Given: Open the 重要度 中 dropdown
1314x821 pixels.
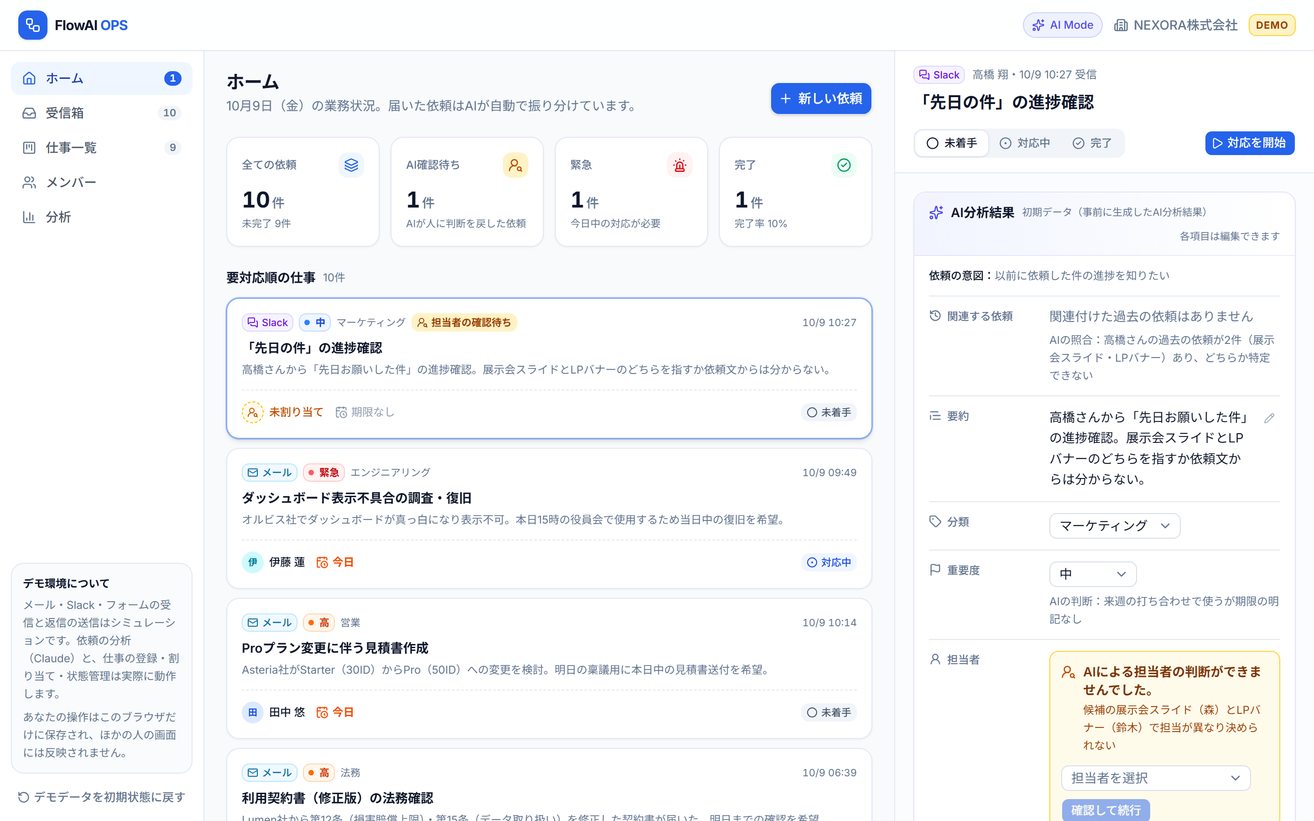Looking at the screenshot, I should [x=1092, y=574].
